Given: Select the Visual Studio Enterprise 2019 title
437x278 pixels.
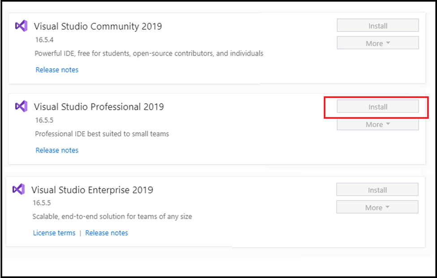Looking at the screenshot, I should (x=92, y=190).
